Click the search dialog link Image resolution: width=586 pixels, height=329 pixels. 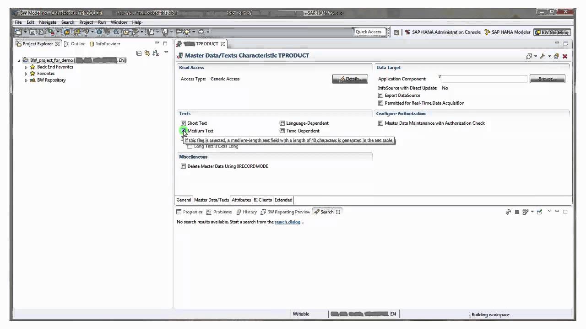point(288,222)
